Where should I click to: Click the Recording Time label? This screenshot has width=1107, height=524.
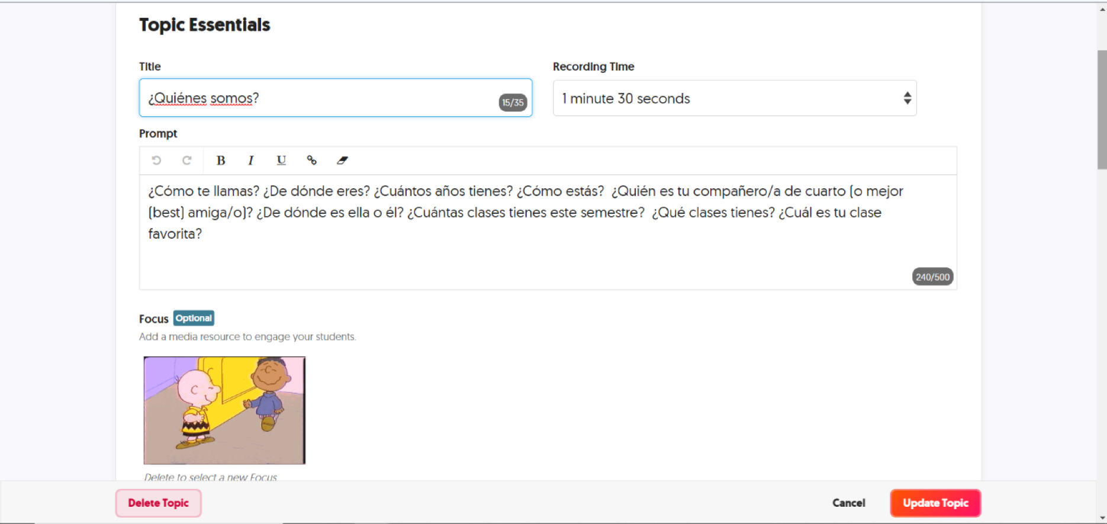click(x=593, y=67)
